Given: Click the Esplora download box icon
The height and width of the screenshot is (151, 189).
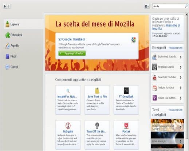Looking at the screenshot, I should 7,24.
